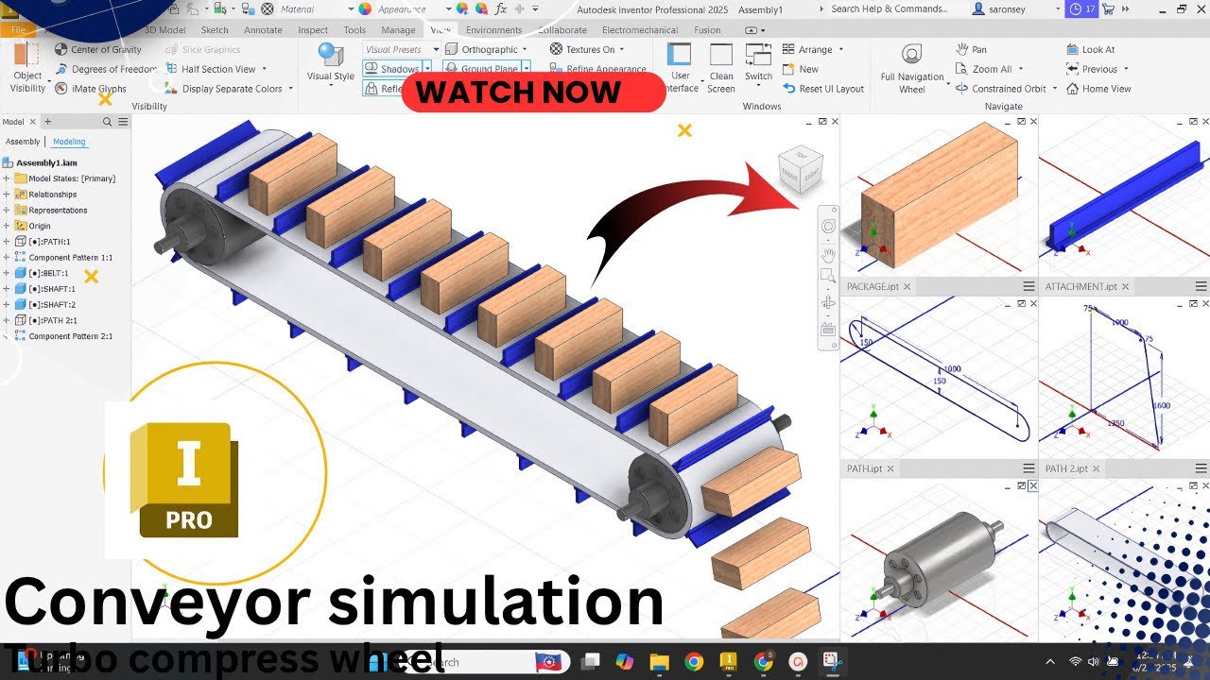Open File Explorer from the taskbar
Viewport: 1210px width, 680px height.
(x=659, y=662)
